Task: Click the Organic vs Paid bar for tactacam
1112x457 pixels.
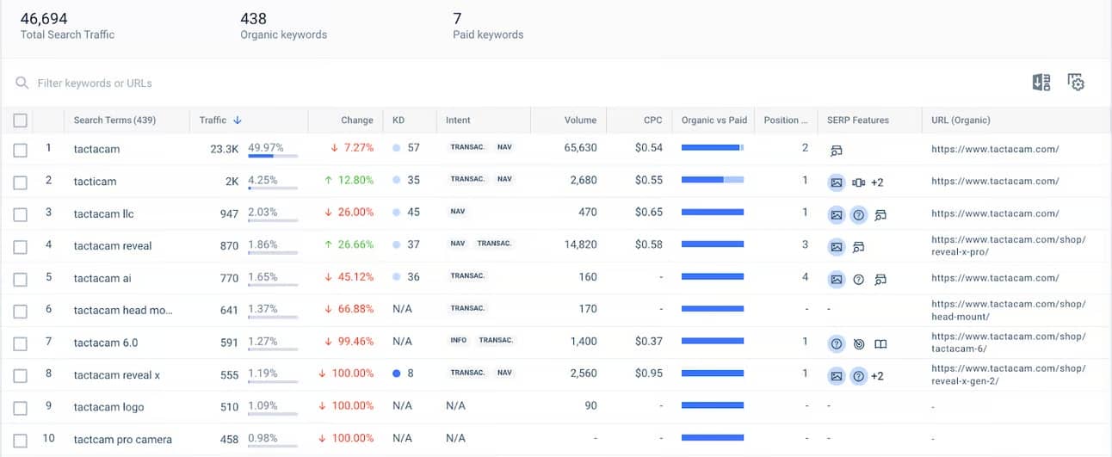Action: tap(713, 148)
